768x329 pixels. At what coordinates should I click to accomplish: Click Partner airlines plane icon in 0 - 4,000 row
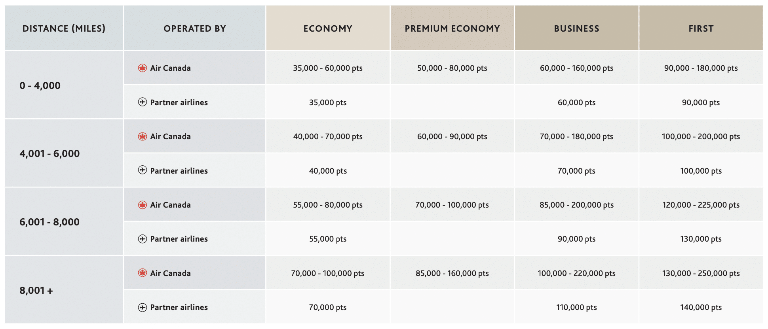pos(143,102)
